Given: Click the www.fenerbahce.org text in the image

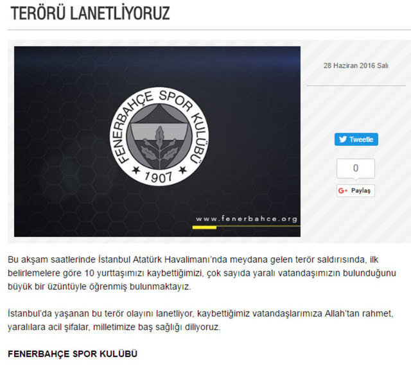Looking at the screenshot, I should click(247, 219).
